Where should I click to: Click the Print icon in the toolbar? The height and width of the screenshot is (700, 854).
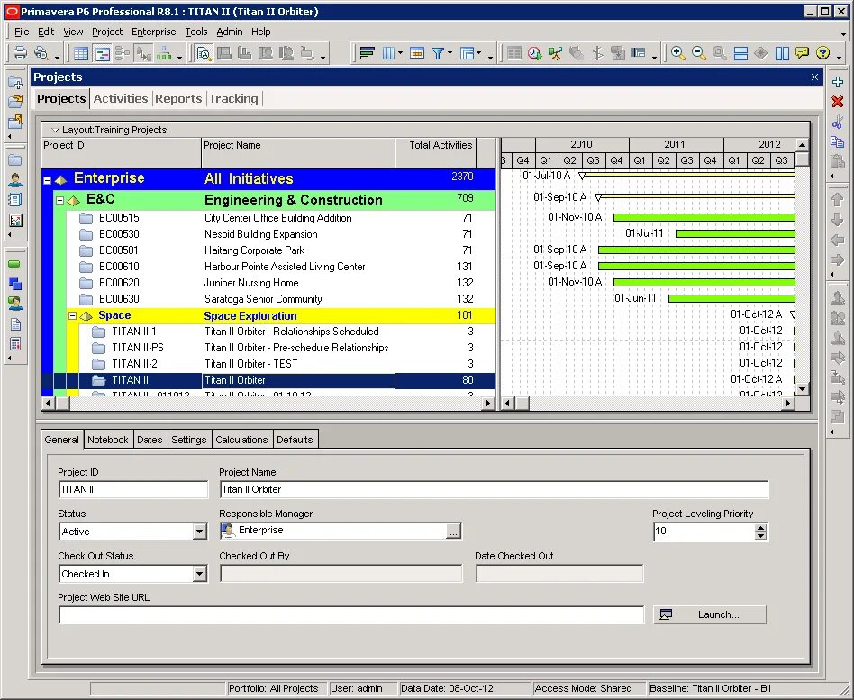pos(20,53)
